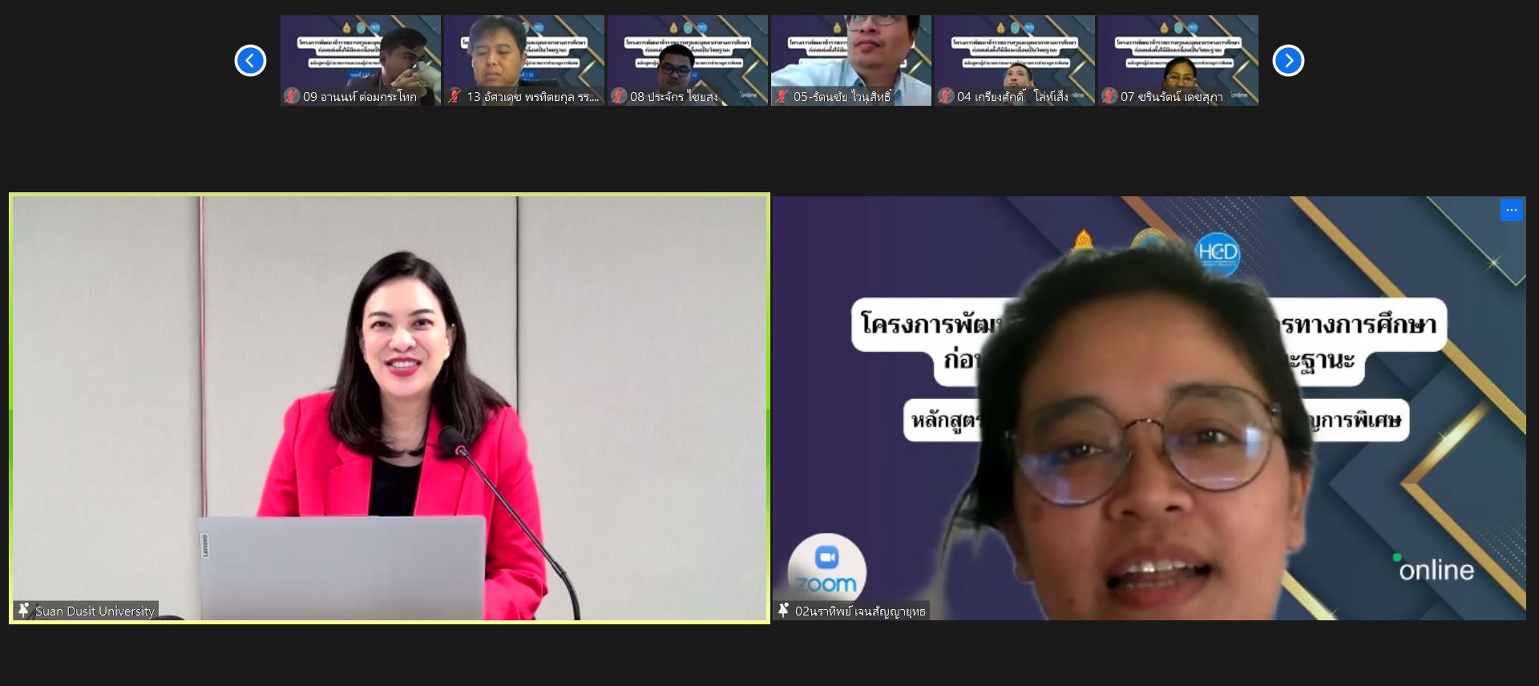Click the muted mic icon of participant 07
The height and width of the screenshot is (686, 1539).
click(x=1109, y=96)
